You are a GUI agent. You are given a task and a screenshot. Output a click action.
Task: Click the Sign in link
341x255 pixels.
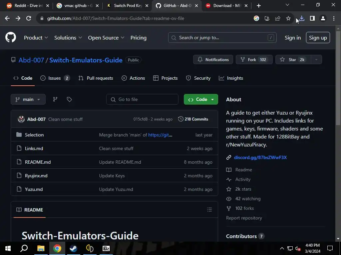click(293, 38)
